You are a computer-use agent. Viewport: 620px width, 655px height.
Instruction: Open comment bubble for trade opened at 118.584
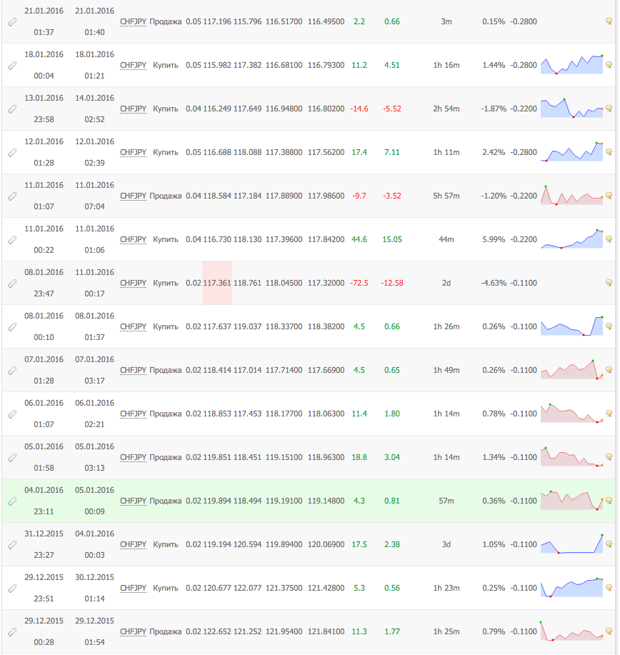[x=609, y=196]
